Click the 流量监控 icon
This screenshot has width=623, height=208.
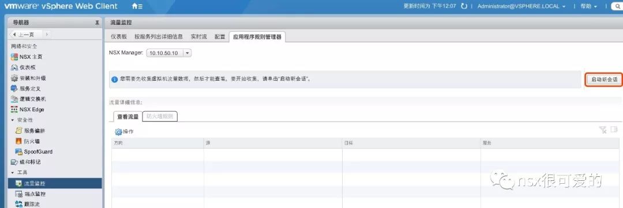coord(18,183)
